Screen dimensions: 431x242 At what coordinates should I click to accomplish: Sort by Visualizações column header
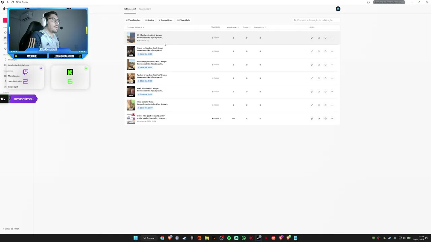(x=232, y=27)
